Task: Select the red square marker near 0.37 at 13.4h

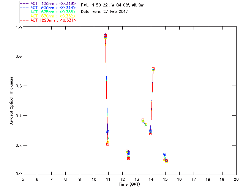Action: (x=143, y=120)
